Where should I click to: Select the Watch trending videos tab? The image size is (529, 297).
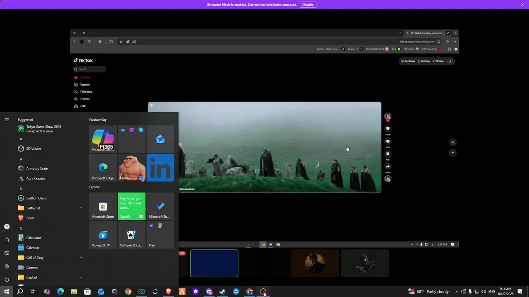point(428,33)
